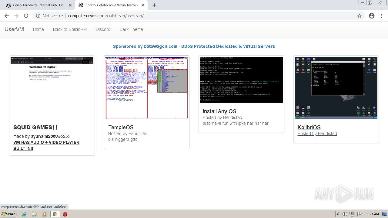Select the Chrome taskbar icon

[55, 214]
